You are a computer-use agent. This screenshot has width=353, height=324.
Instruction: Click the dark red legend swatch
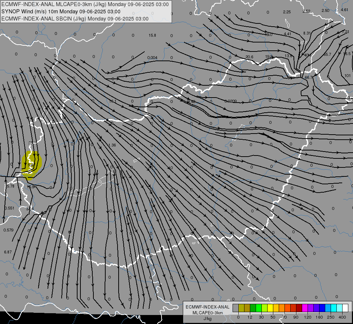pyautogui.click(x=299, y=308)
